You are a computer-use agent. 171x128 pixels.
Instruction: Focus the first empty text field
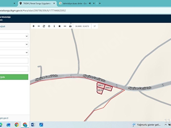coord(14,61)
